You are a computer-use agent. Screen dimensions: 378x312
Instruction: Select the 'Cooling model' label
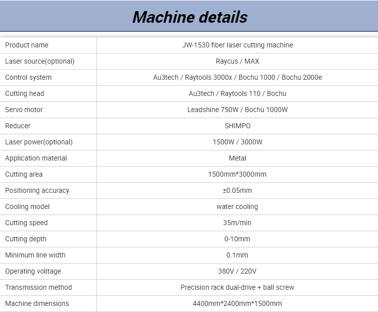point(27,206)
